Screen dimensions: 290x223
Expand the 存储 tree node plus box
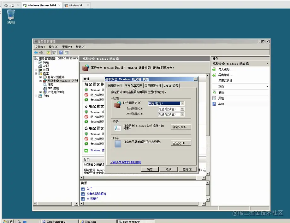36,96
